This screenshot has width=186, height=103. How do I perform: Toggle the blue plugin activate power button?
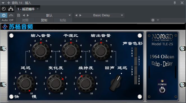click(x=4, y=15)
